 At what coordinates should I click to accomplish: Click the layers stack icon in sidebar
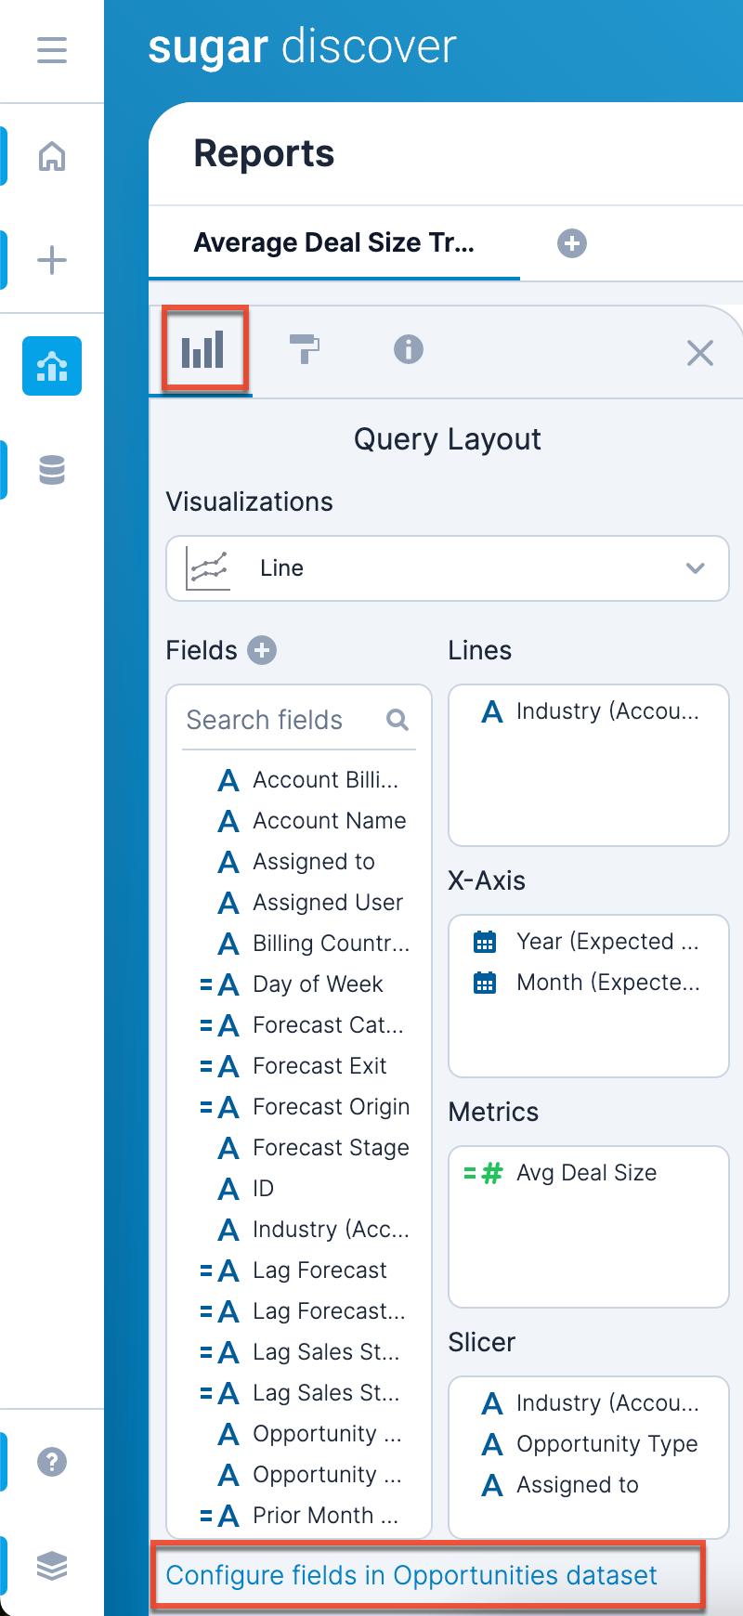pyautogui.click(x=52, y=1566)
